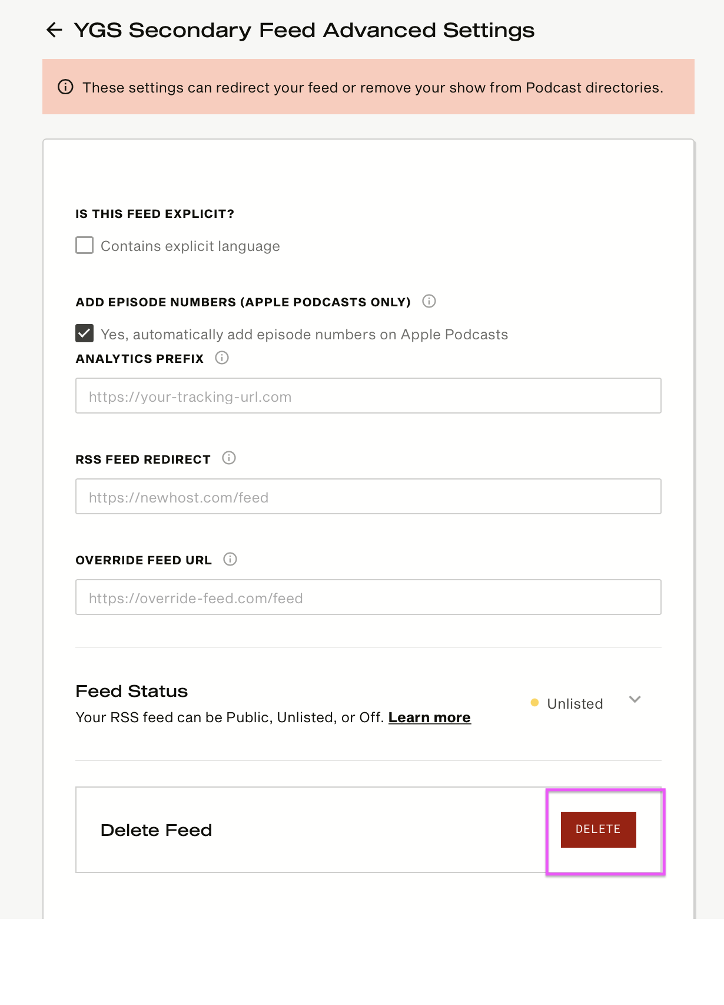Select the Override Feed URL input box

368,597
